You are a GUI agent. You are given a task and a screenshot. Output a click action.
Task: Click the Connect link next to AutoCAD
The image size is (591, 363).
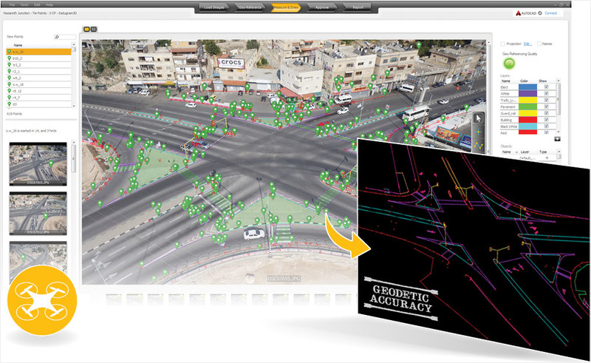point(550,13)
